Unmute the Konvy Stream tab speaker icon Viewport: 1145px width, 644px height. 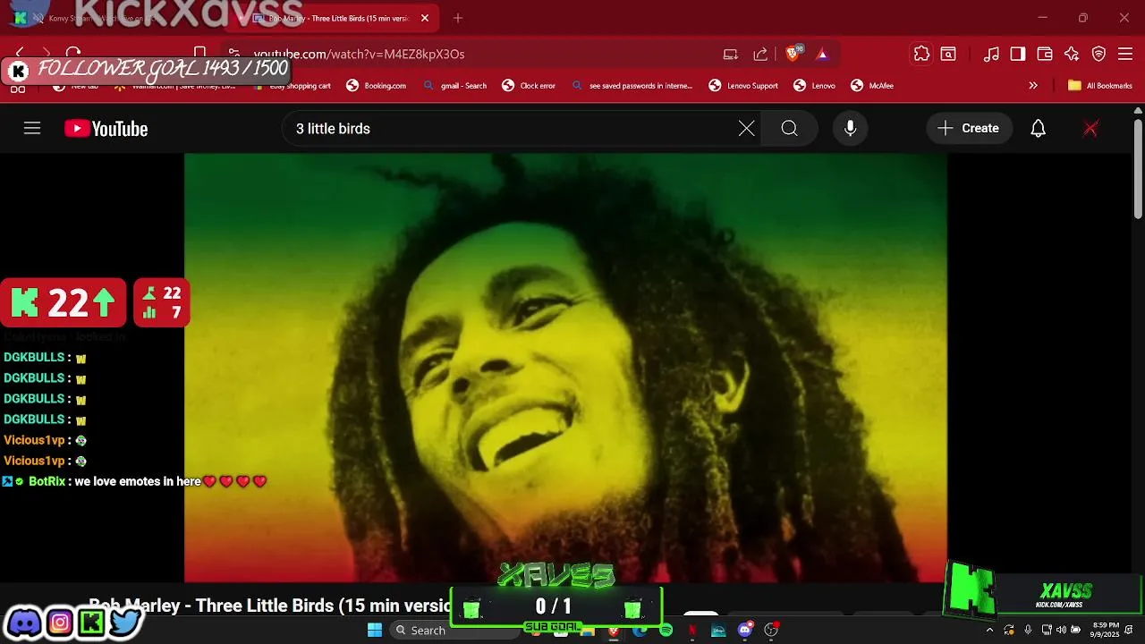(38, 18)
